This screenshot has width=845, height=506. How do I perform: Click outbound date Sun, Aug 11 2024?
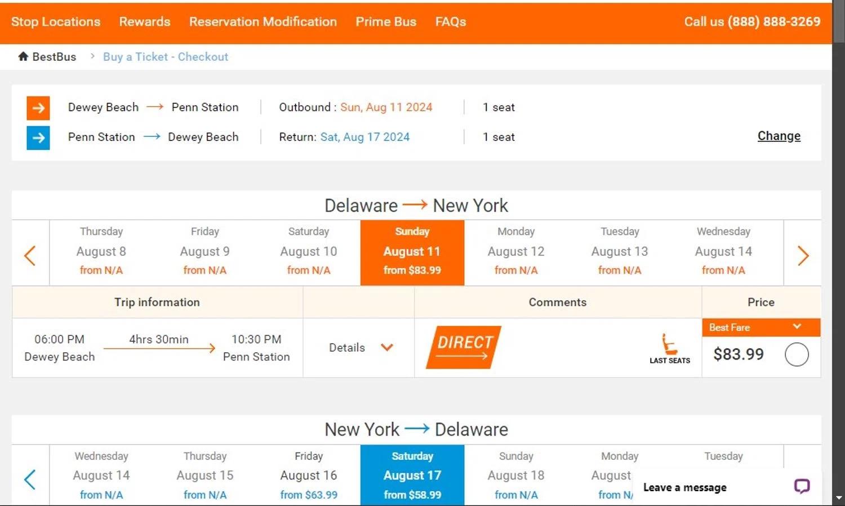pos(386,107)
